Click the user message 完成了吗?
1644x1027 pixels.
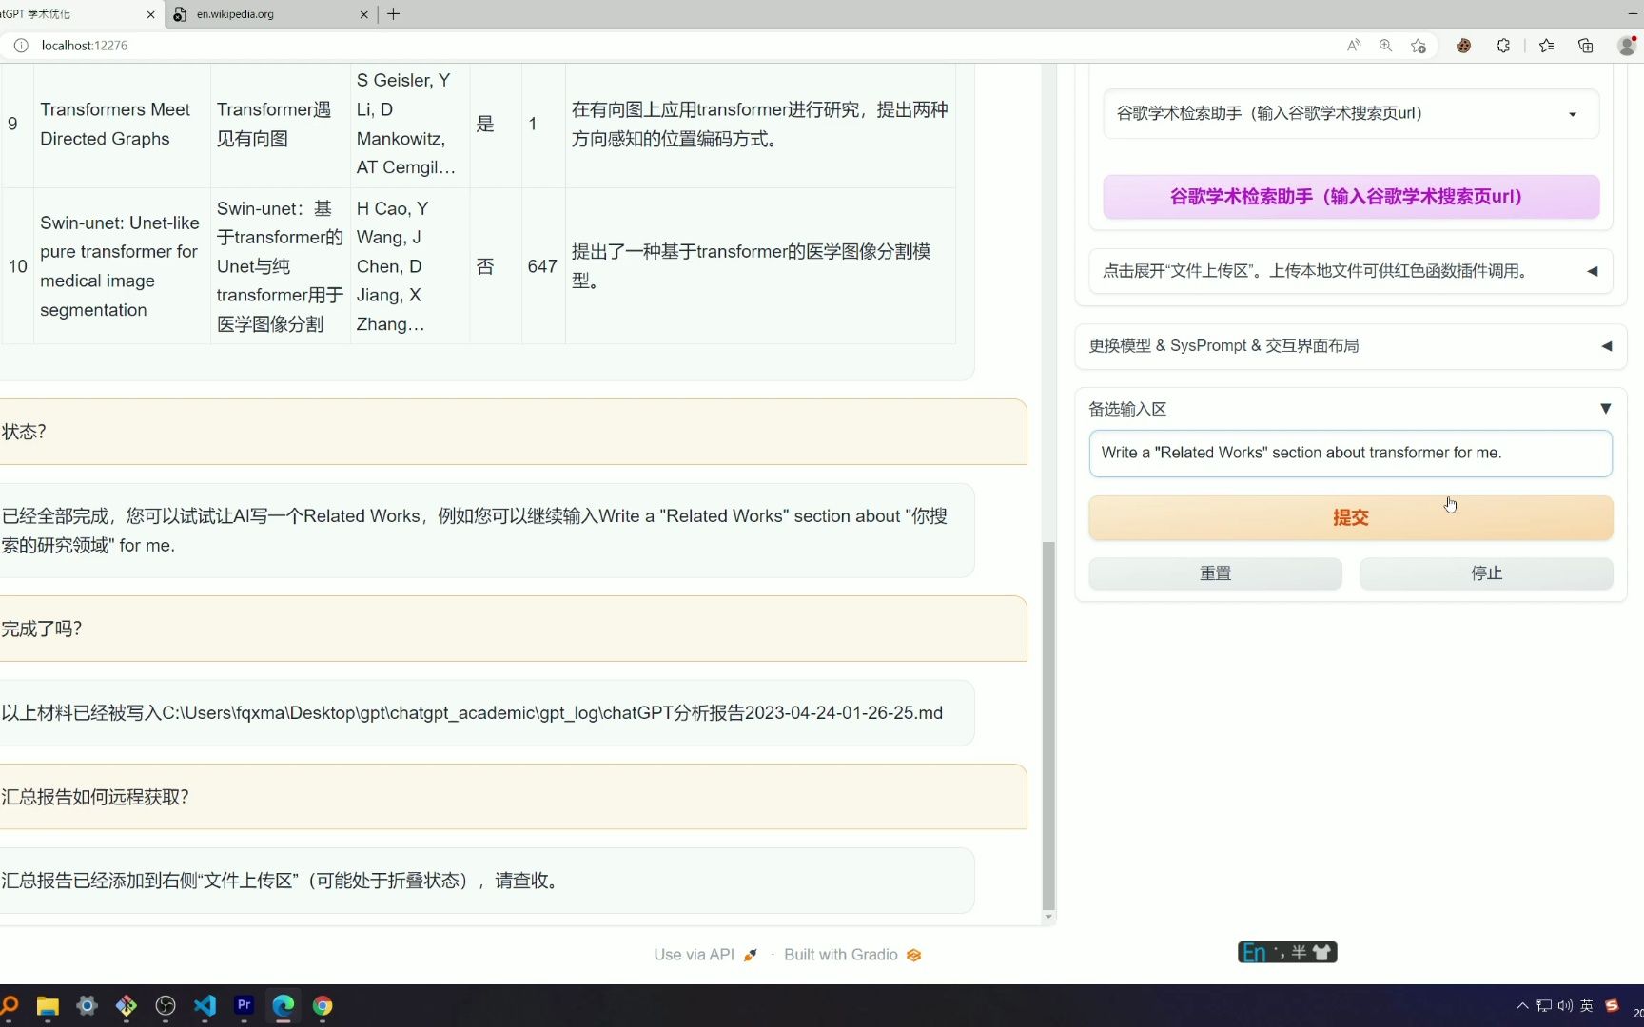point(512,629)
